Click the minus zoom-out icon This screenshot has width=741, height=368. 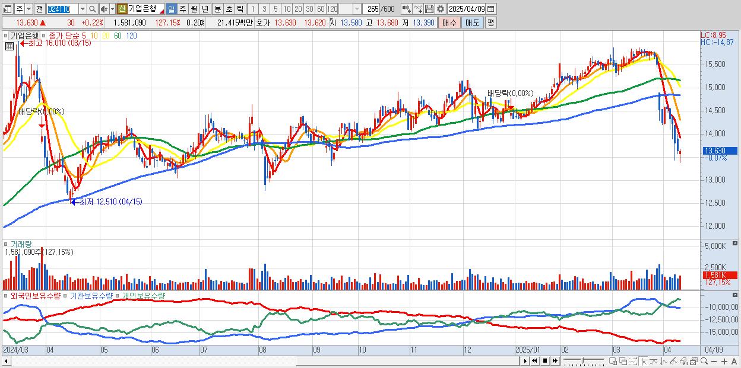click(714, 361)
